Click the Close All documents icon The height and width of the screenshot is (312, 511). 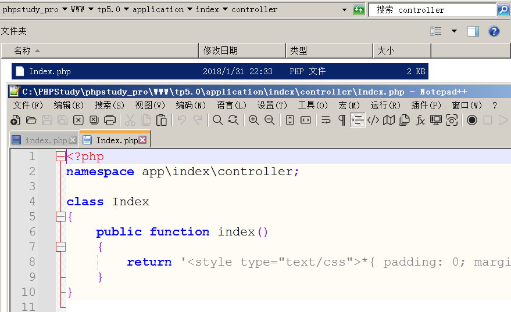click(x=94, y=120)
